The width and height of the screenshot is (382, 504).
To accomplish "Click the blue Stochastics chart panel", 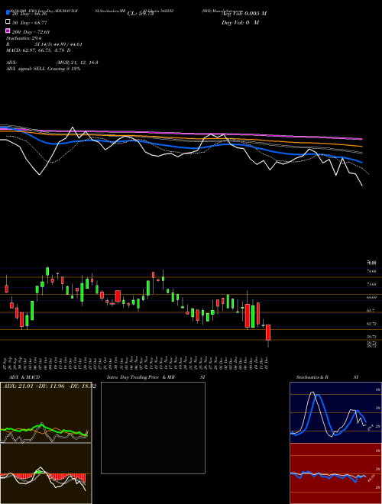I will (x=335, y=412).
